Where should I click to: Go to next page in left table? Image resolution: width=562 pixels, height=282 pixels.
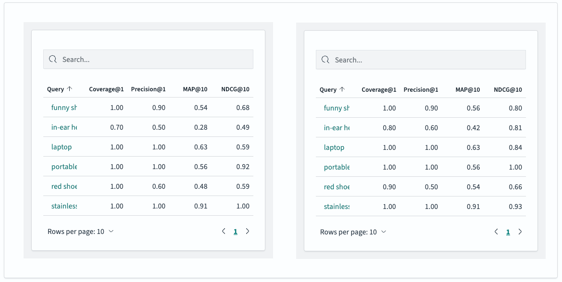[247, 231]
